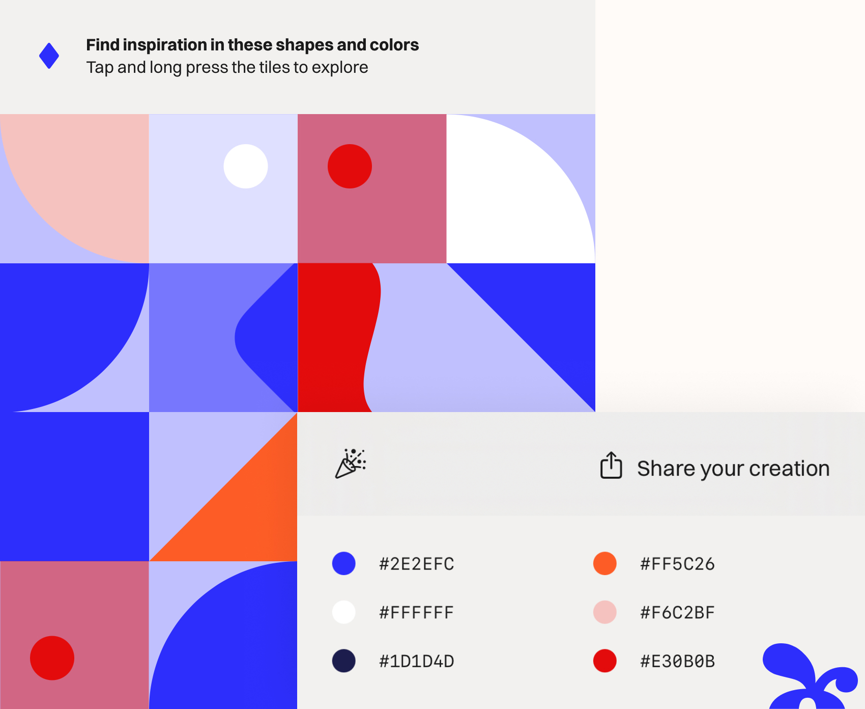
Task: Click the share upload icon
Action: [x=610, y=466]
